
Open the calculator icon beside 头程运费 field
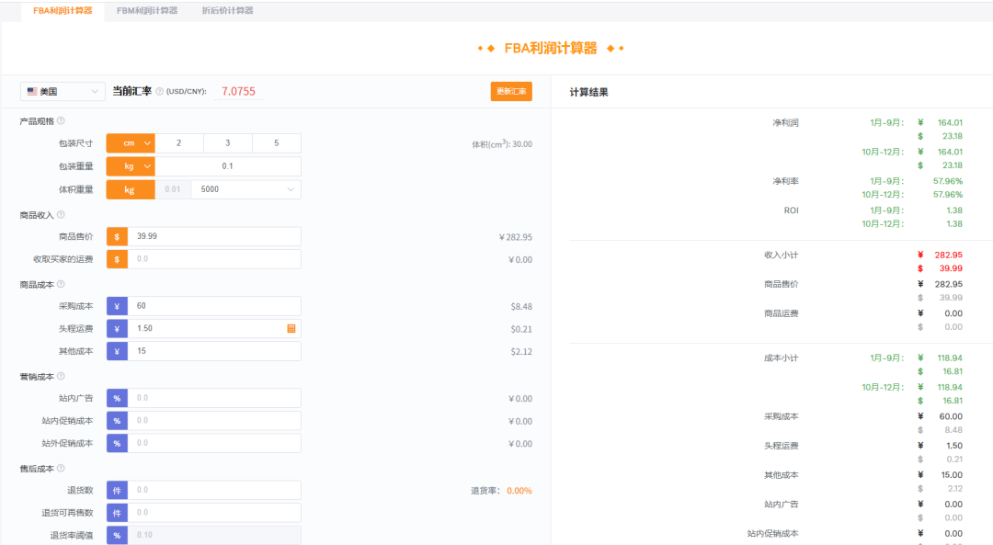292,328
